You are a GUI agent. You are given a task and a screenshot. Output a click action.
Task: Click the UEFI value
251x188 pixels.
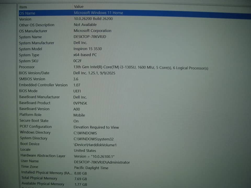[x=77, y=91]
